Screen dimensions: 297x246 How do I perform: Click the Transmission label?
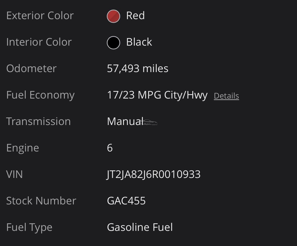point(38,121)
